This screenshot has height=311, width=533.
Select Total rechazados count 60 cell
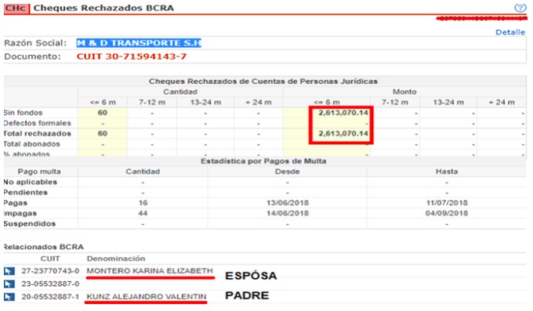pyautogui.click(x=103, y=133)
